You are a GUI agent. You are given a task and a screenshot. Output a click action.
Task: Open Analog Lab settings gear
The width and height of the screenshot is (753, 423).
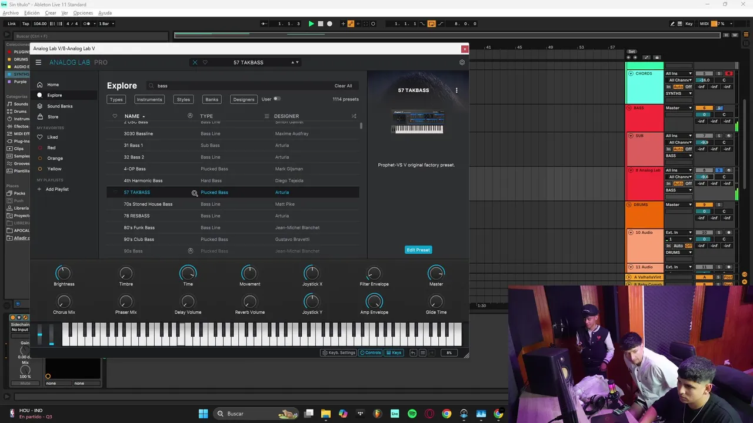[x=462, y=62]
